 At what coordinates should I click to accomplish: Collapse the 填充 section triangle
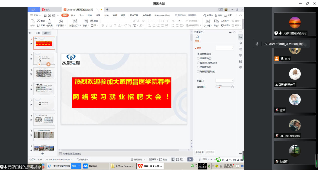click(x=196, y=48)
